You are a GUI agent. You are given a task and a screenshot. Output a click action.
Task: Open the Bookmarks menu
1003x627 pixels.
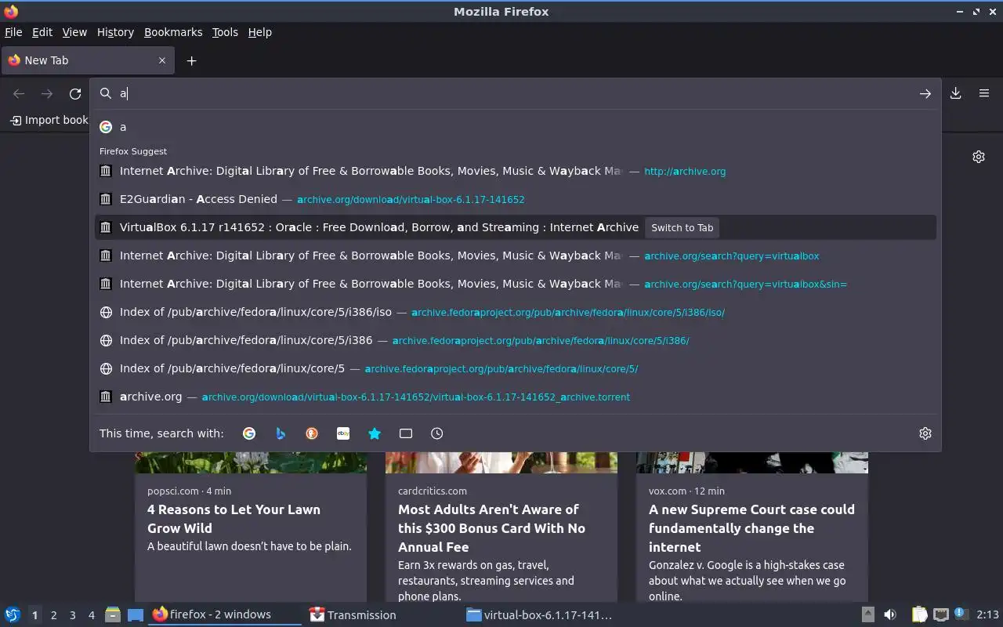click(x=173, y=32)
